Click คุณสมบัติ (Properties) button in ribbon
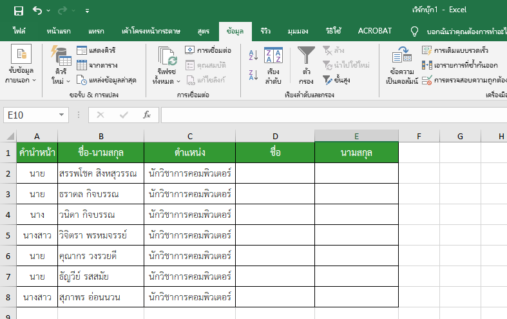Screen dimensions: 507x319 click(x=206, y=65)
